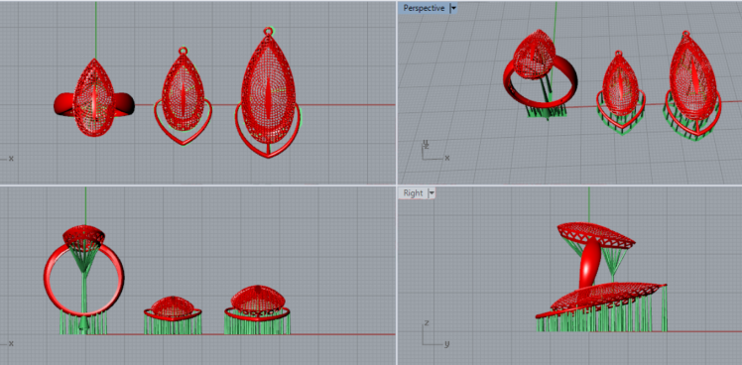Click the hanging loop atop the small pendant
742x365 pixels.
tap(184, 51)
